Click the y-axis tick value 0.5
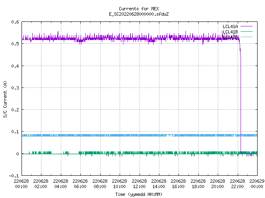The width and height of the screenshot is (265, 198). coord(15,44)
